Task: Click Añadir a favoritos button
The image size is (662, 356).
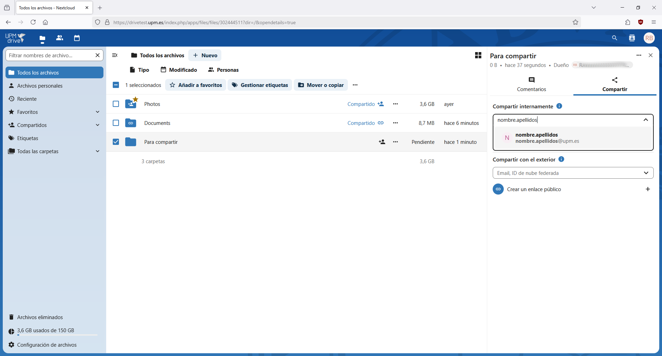Action: point(195,85)
